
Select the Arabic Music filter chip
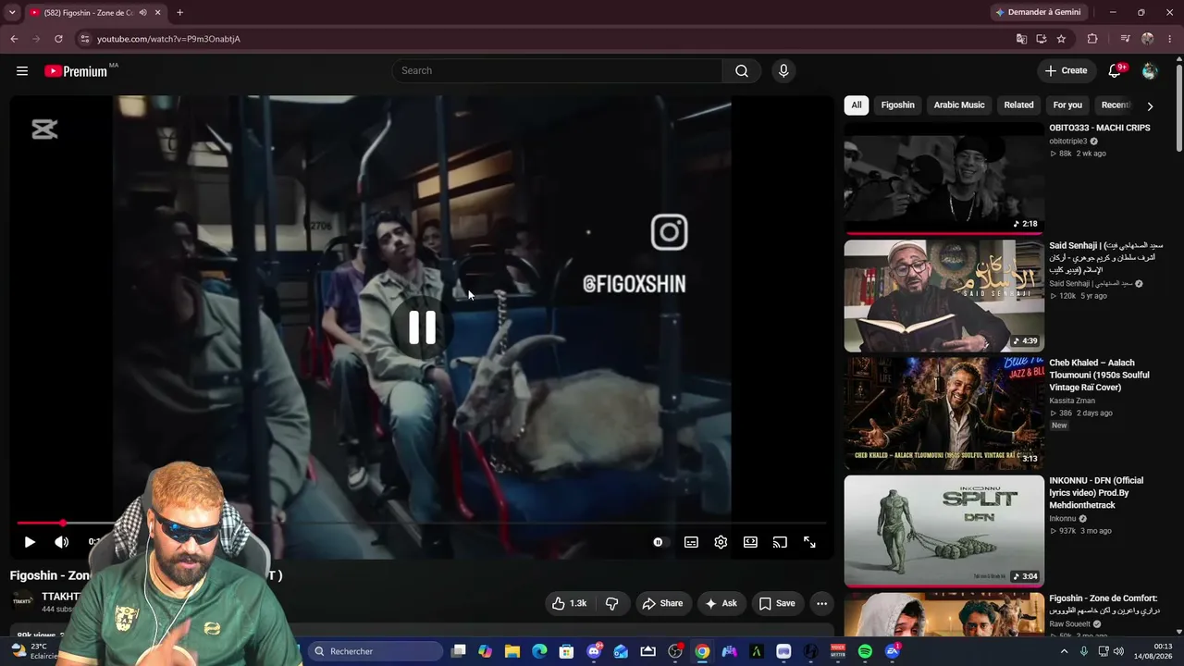pyautogui.click(x=959, y=105)
